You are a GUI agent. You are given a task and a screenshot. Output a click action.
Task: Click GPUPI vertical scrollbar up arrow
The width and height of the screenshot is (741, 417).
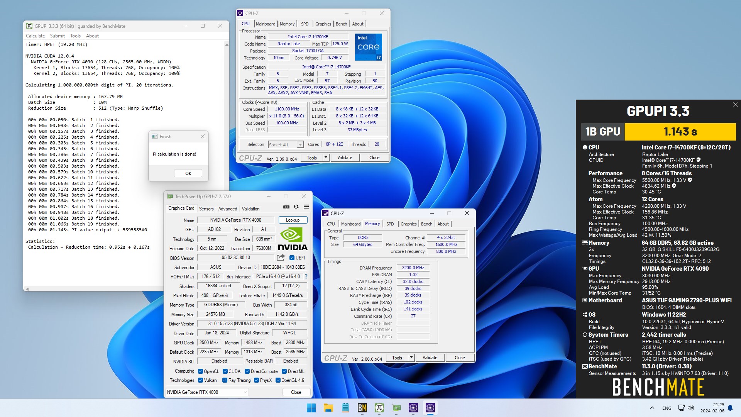[227, 45]
